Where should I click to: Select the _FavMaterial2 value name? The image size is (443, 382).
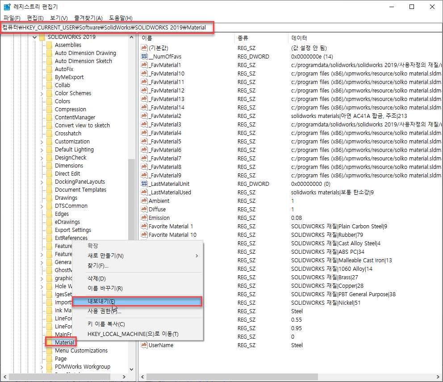point(165,116)
